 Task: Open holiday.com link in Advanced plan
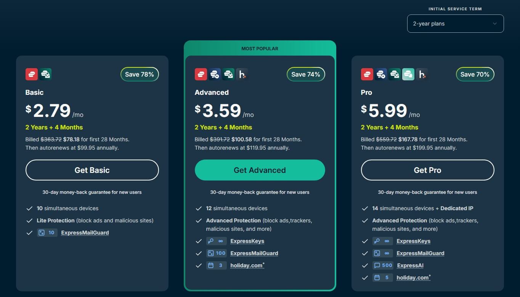tap(246, 265)
